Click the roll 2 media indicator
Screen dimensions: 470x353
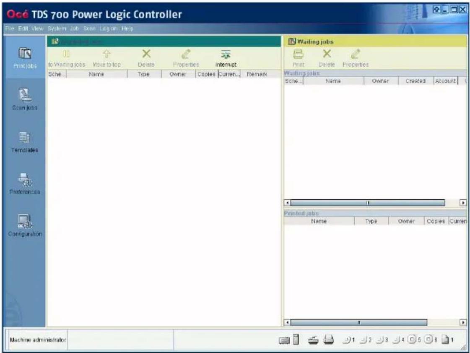[x=366, y=340]
